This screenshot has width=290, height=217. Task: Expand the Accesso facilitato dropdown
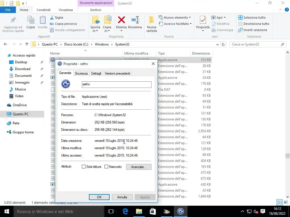191,24
